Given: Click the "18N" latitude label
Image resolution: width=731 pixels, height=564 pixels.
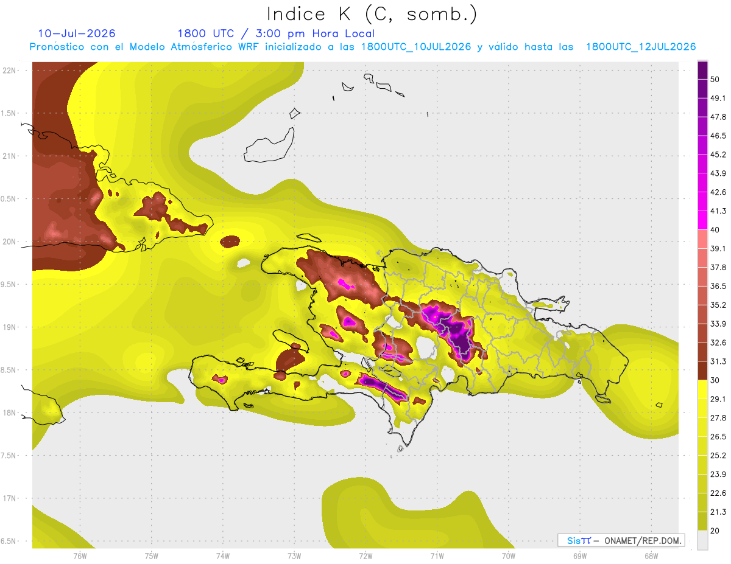Looking at the screenshot, I should point(10,413).
